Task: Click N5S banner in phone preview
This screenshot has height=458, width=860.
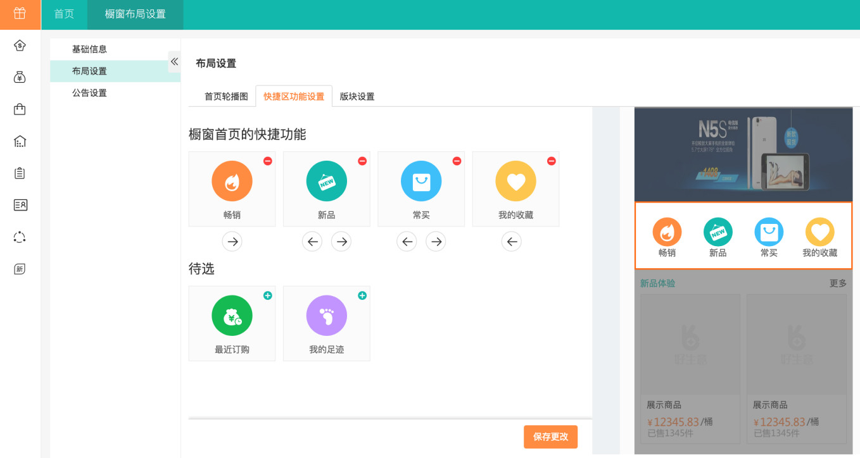Action: [x=743, y=154]
